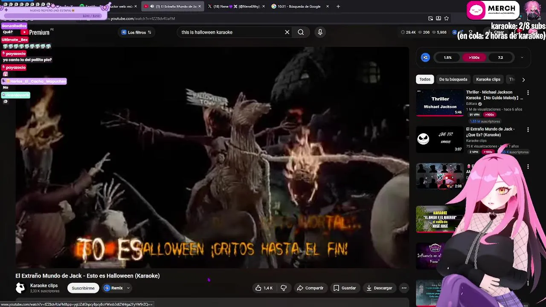Expand the Remix dropdown arrow
The width and height of the screenshot is (546, 307).
coord(128,288)
